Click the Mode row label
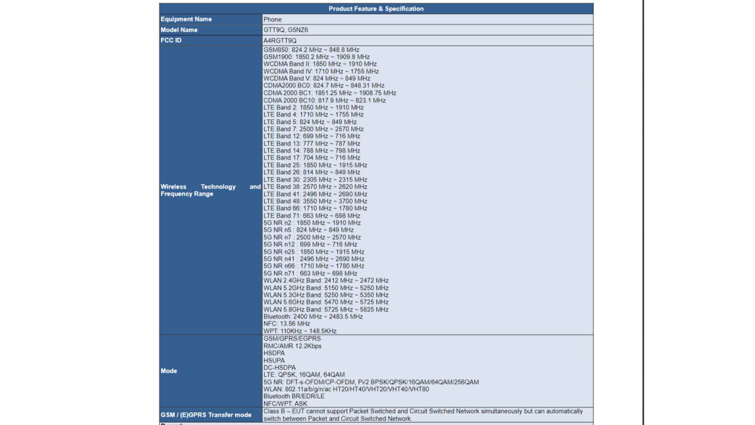Viewport: 755px width, 425px height. (x=169, y=371)
